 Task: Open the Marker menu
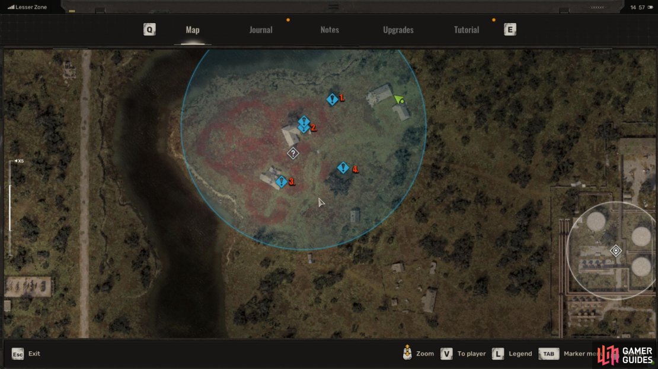click(582, 354)
